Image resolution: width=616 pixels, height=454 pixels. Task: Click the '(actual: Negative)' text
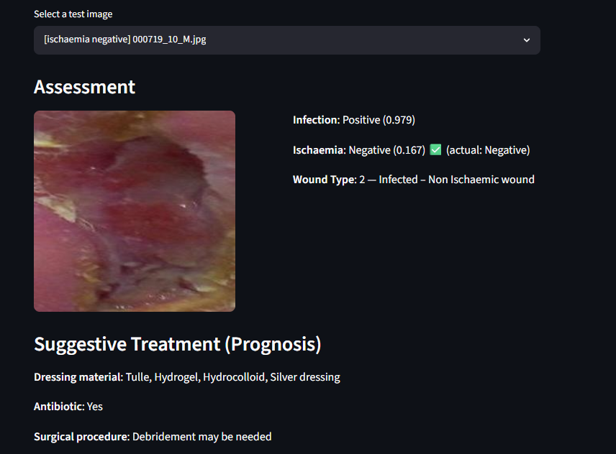point(488,150)
